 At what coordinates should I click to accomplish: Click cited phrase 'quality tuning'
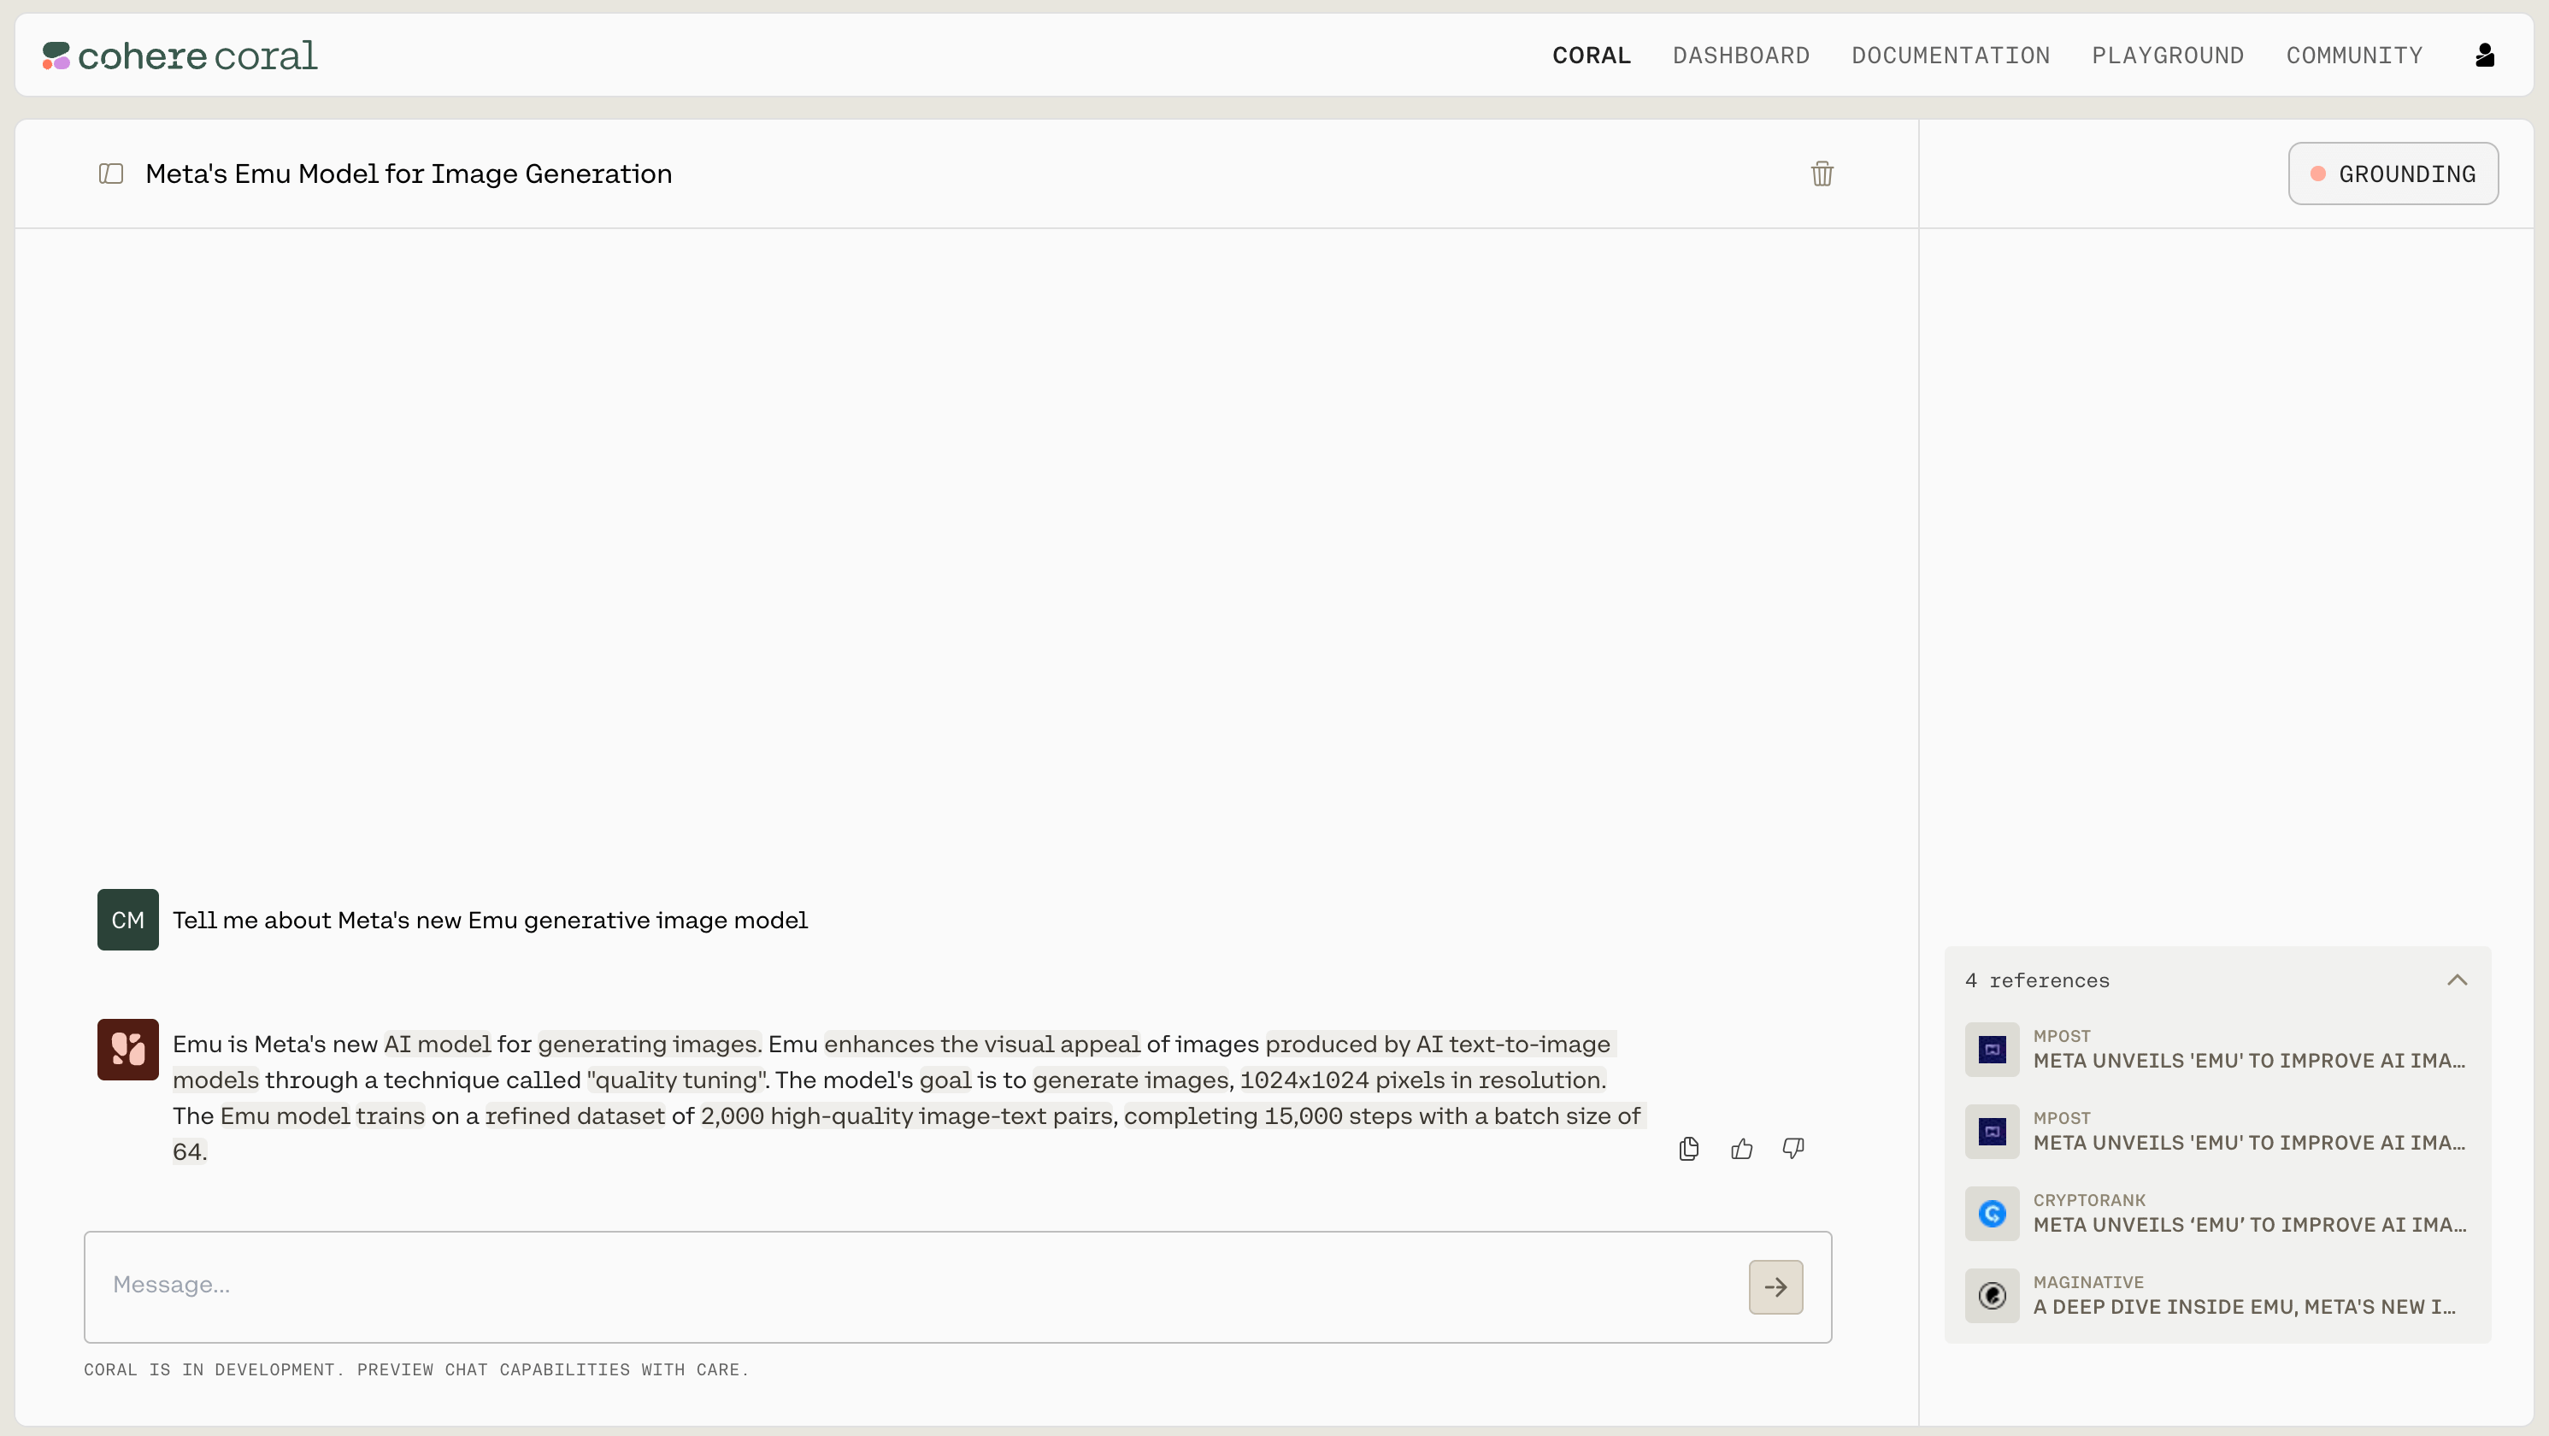677,1080
